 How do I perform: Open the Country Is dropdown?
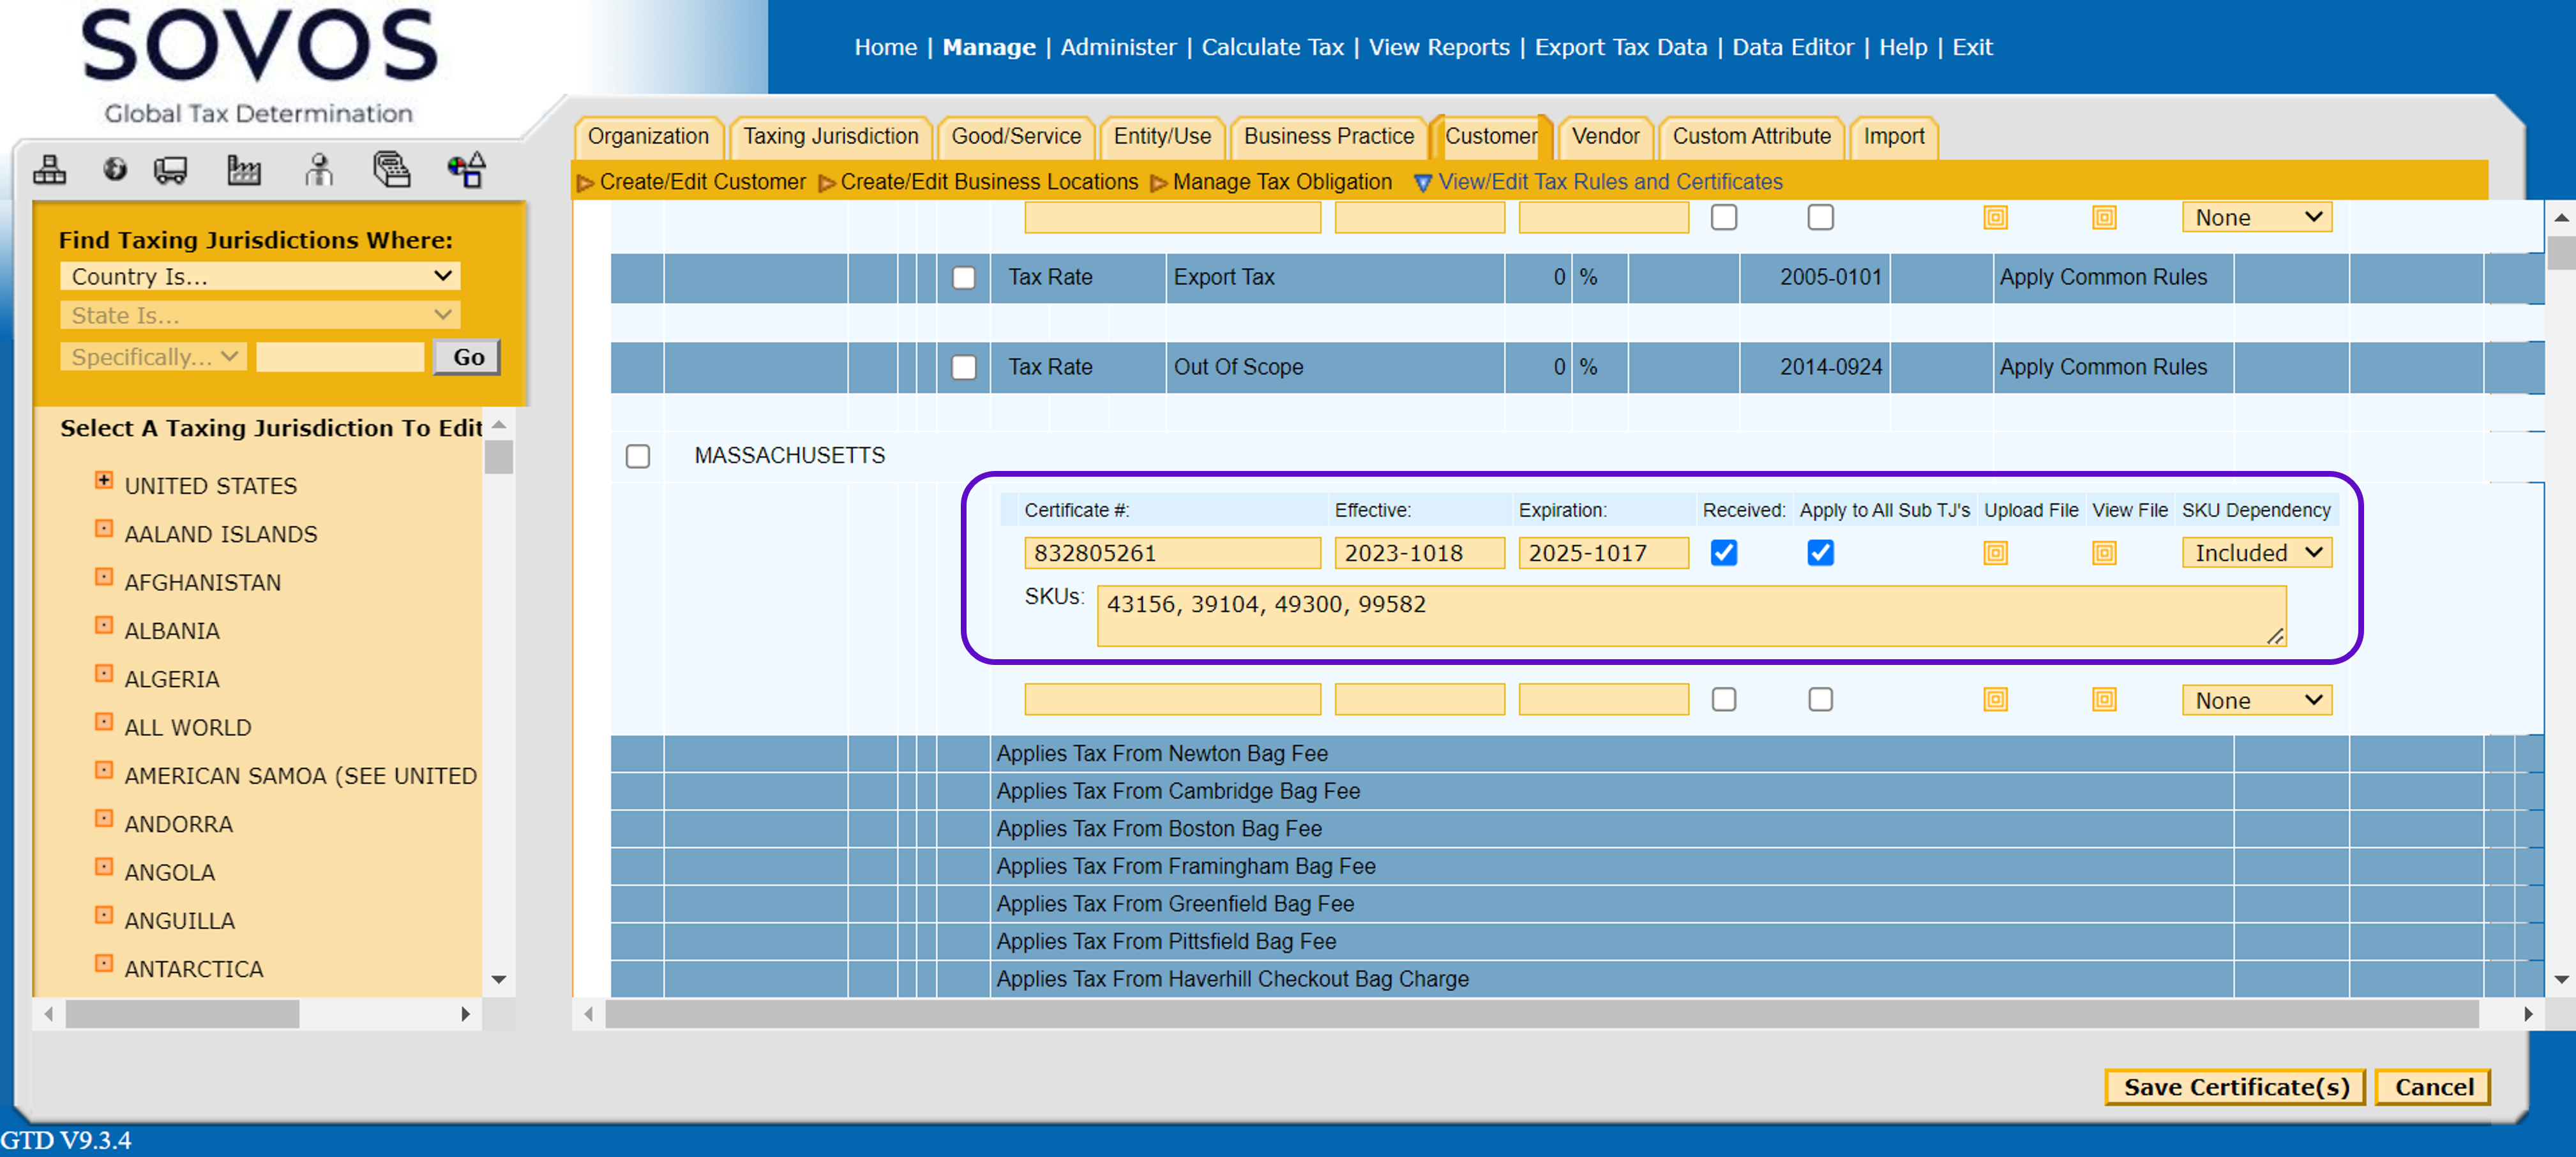[260, 276]
